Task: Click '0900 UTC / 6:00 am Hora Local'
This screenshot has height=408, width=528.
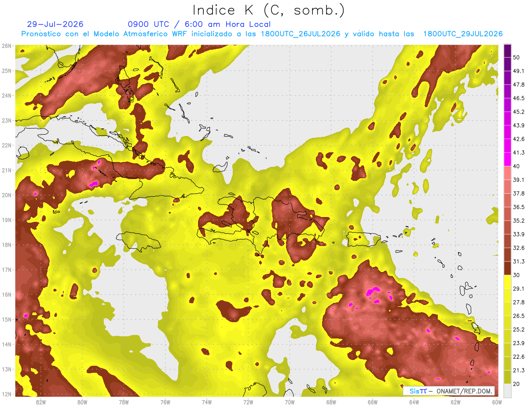Action: [199, 24]
